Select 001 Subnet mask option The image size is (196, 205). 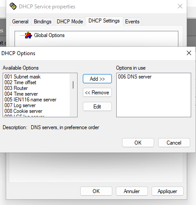[x=22, y=77]
